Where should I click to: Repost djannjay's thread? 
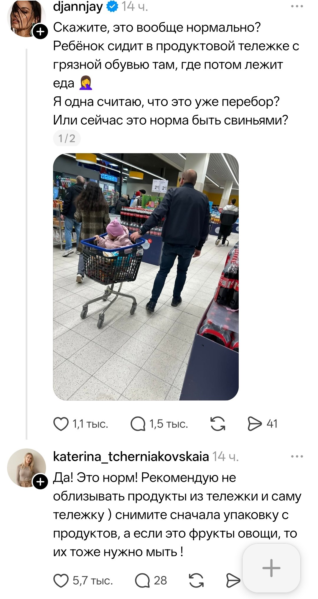click(x=218, y=424)
